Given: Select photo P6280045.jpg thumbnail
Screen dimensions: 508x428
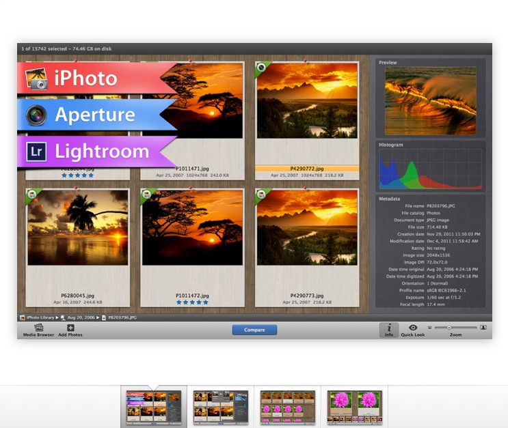Looking at the screenshot, I should (x=78, y=227).
